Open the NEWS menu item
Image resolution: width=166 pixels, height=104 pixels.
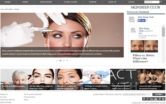coord(25,2)
